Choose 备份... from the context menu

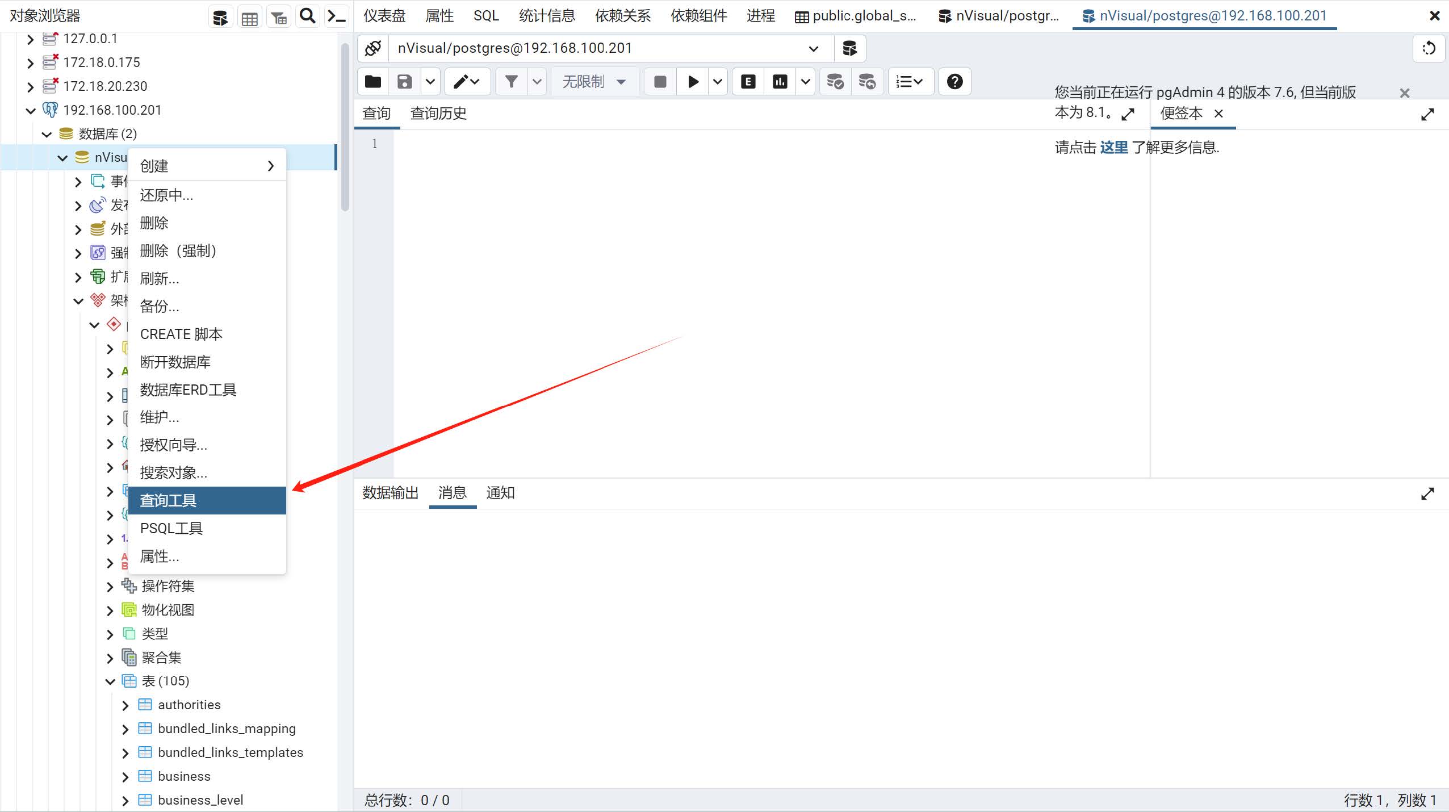pyautogui.click(x=160, y=307)
